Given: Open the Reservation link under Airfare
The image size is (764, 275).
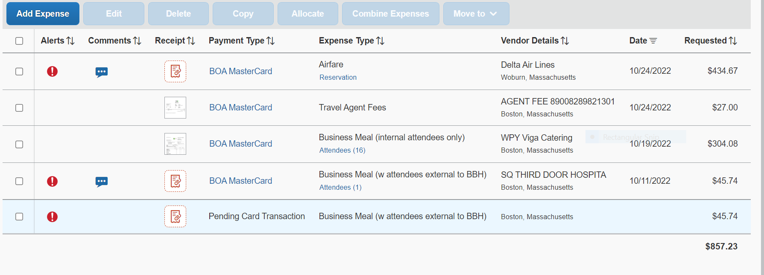Looking at the screenshot, I should (x=338, y=77).
